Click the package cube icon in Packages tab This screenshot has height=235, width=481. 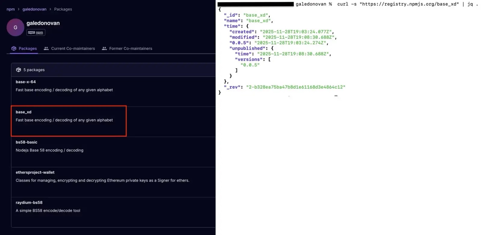14,48
